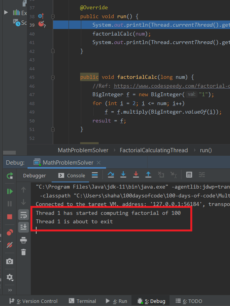Toggle scroll to end of console
Screen dimensions: 230x306
24,227
